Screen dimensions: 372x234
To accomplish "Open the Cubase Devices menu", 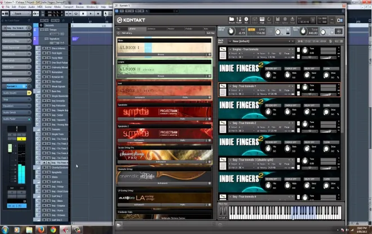I will (79, 7).
